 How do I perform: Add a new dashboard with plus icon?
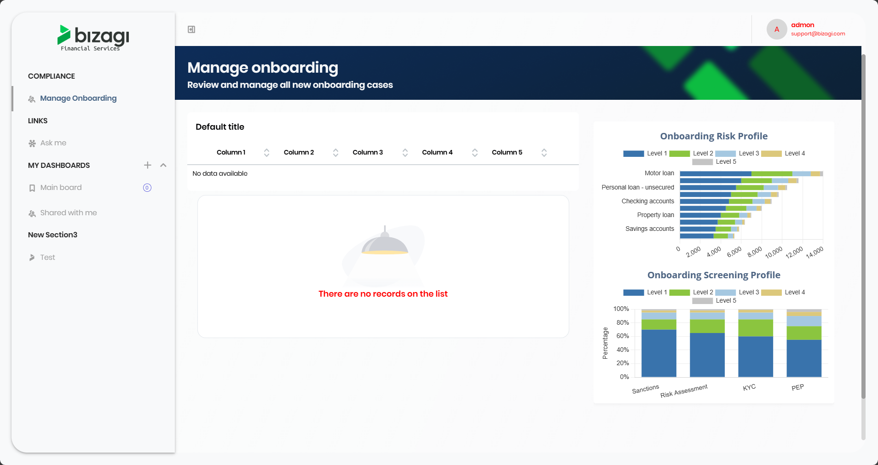click(x=147, y=165)
